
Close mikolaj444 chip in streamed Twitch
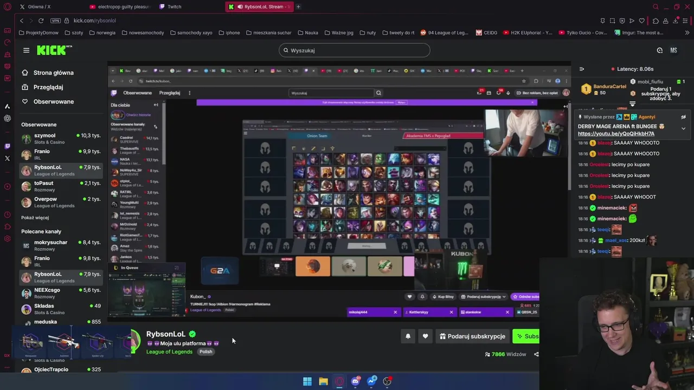coord(395,312)
